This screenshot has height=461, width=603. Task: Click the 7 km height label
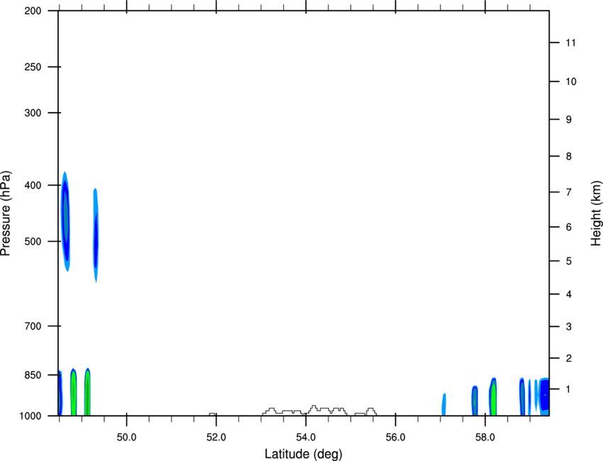[569, 192]
